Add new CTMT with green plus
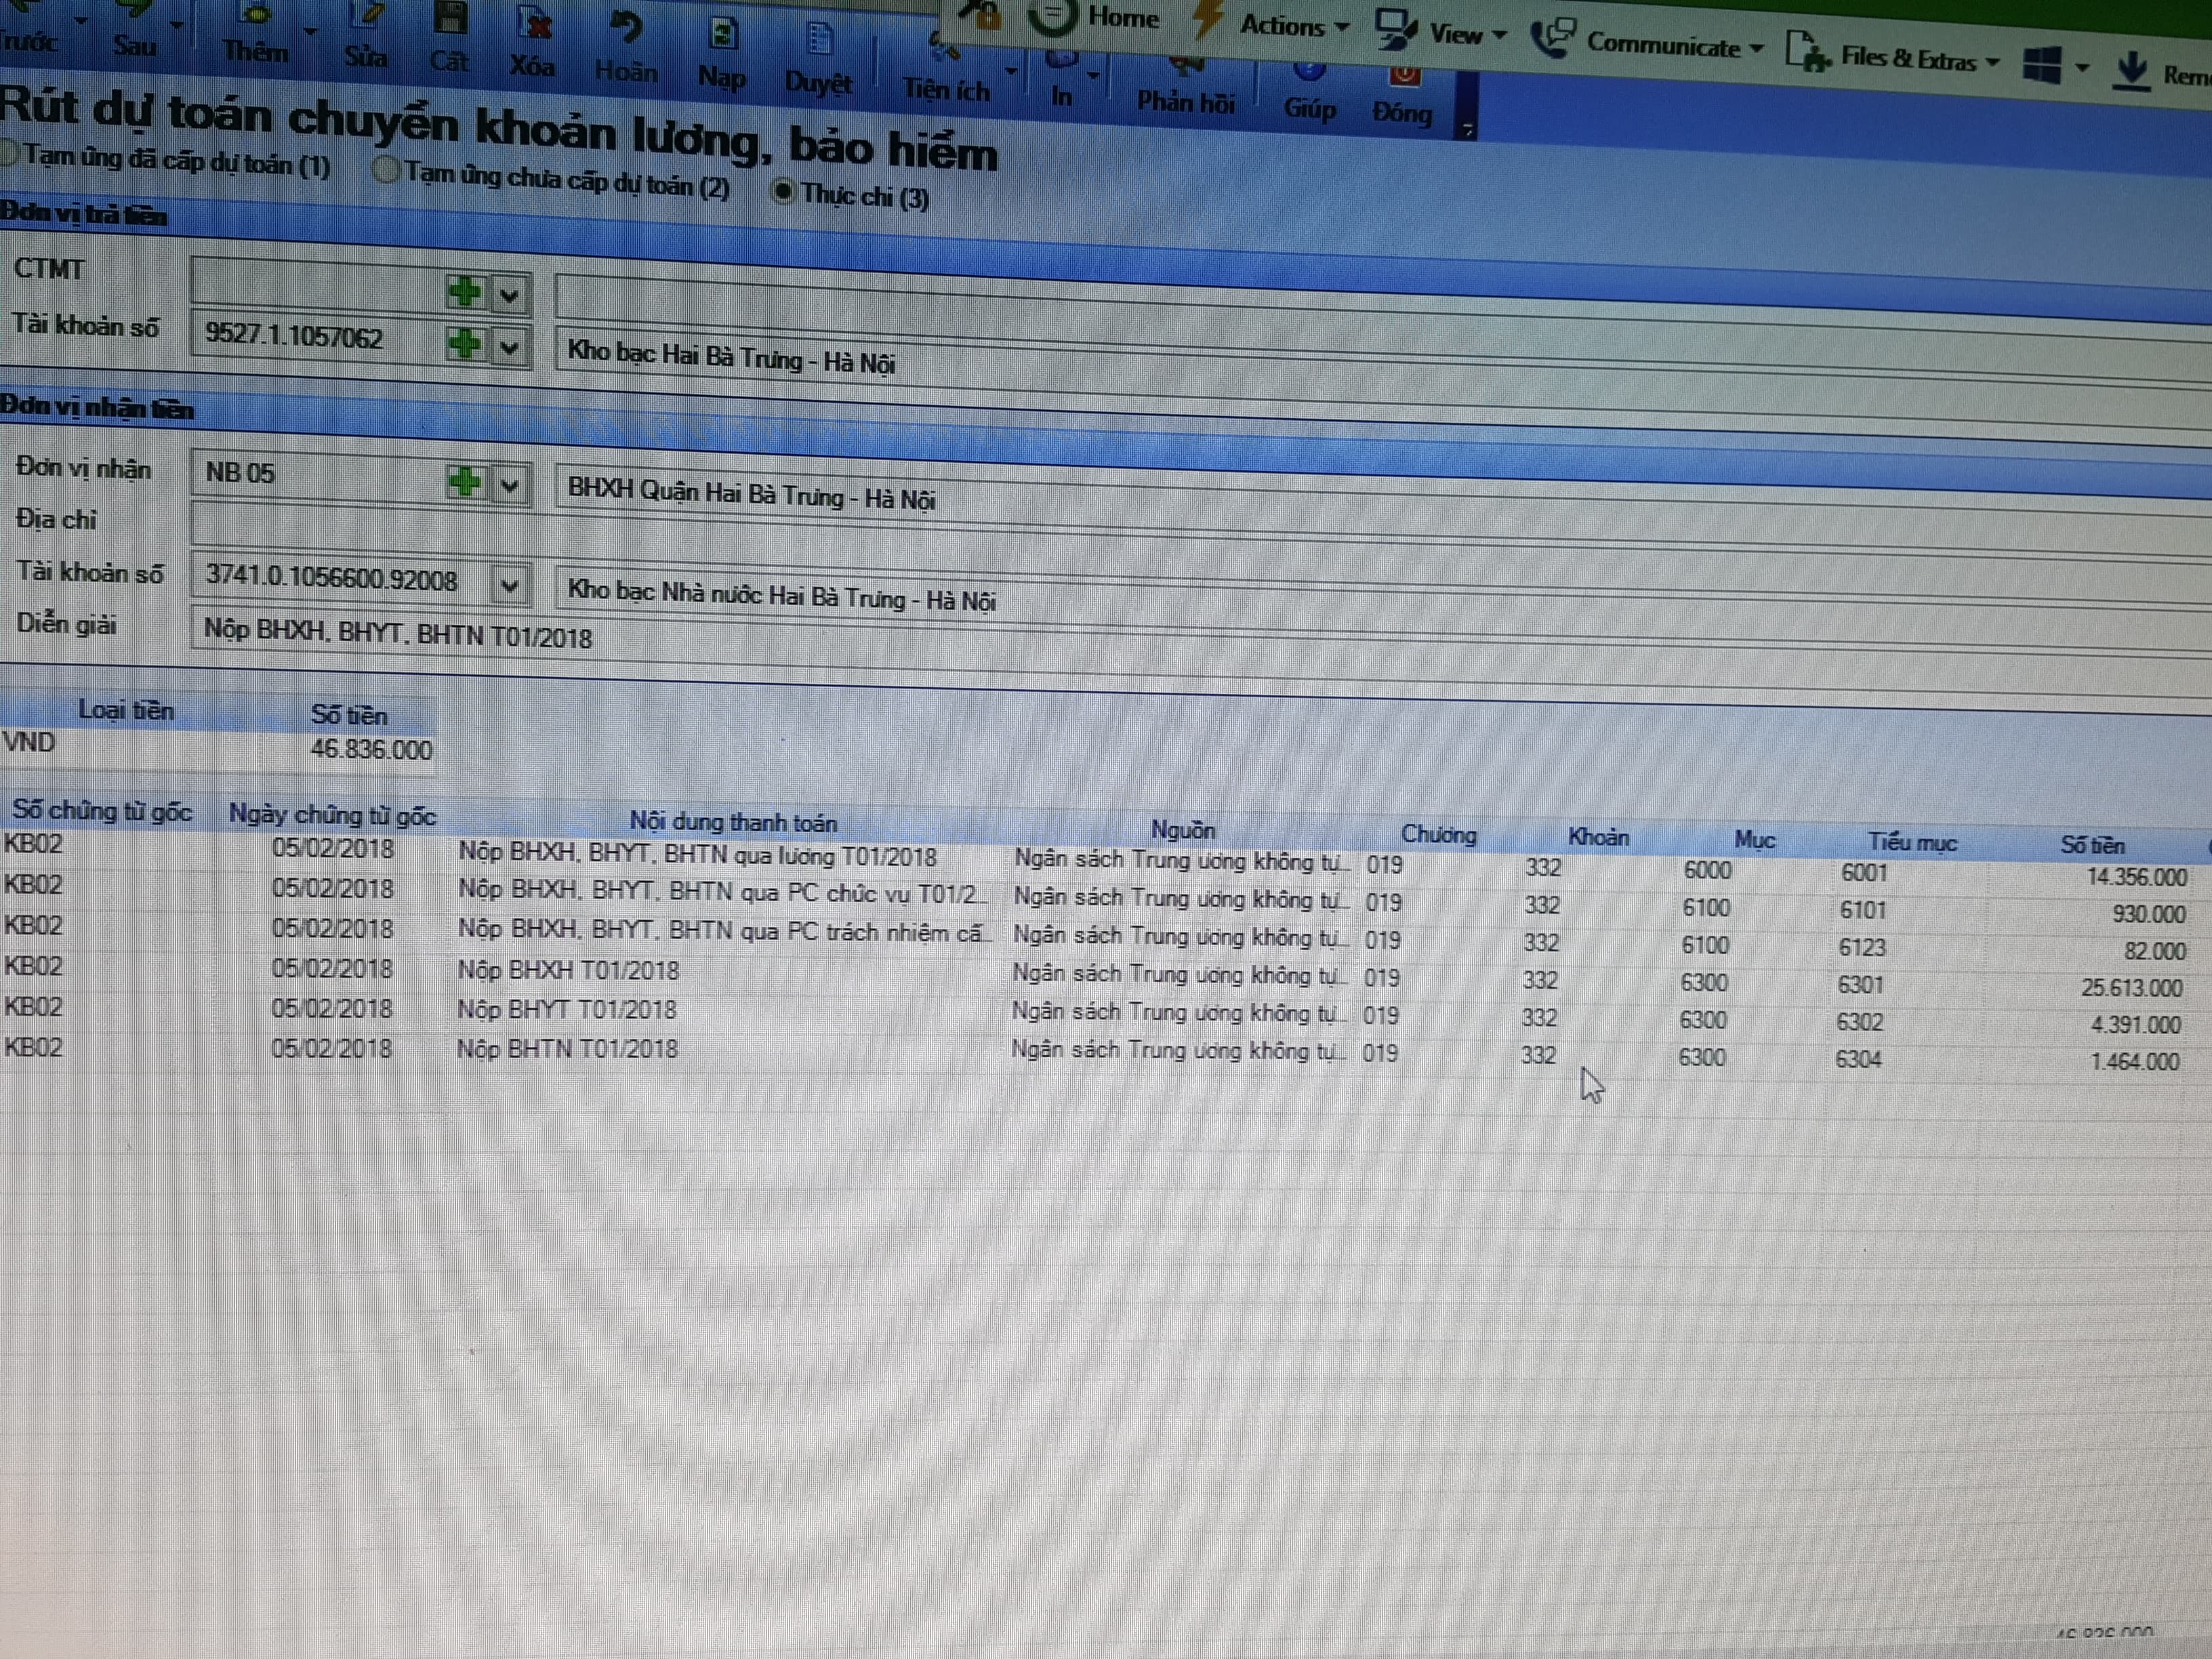 [464, 292]
